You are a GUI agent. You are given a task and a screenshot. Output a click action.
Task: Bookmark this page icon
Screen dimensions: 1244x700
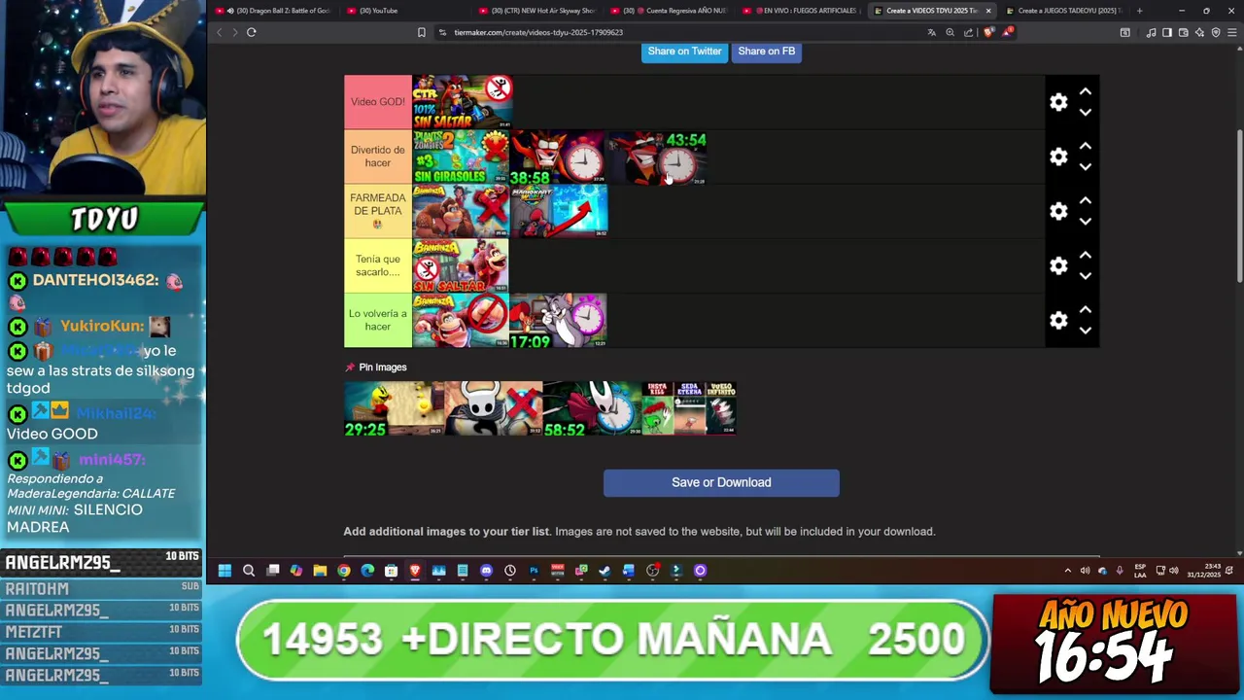pyautogui.click(x=421, y=32)
